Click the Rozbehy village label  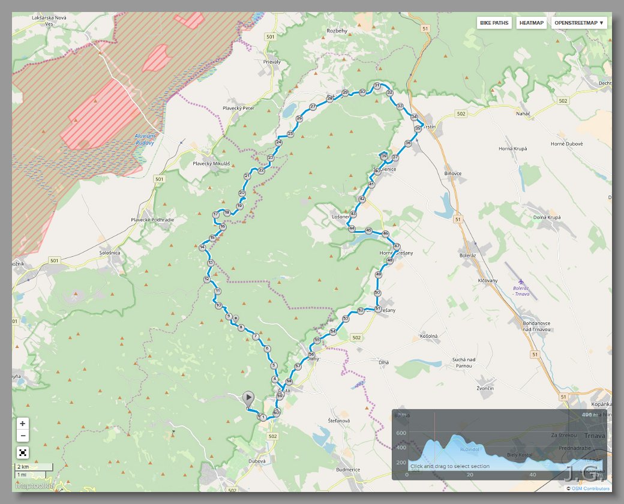(337, 31)
